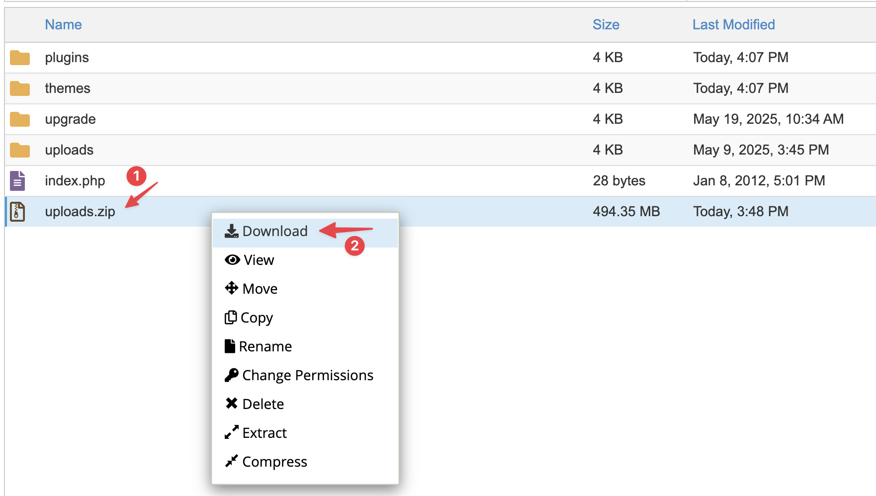Click the themes folder icon

click(20, 88)
